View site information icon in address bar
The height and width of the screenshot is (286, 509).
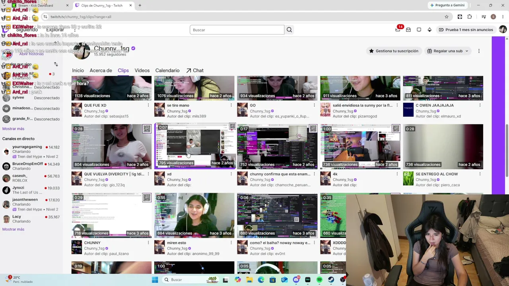[45, 17]
